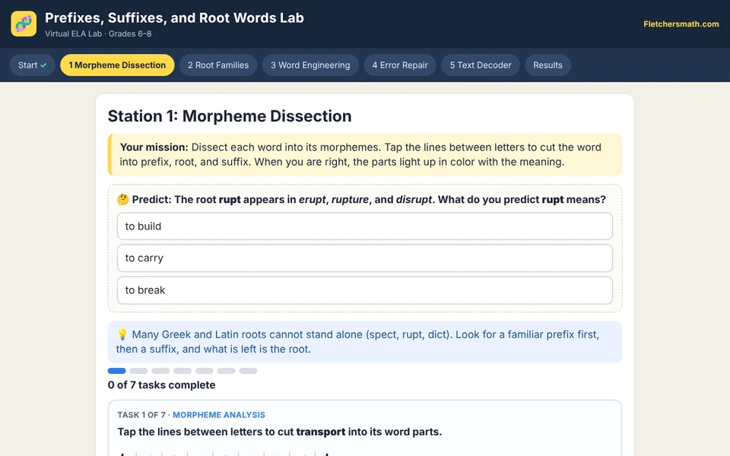
Task: Switch to 2 Root Families tab
Action: (218, 65)
